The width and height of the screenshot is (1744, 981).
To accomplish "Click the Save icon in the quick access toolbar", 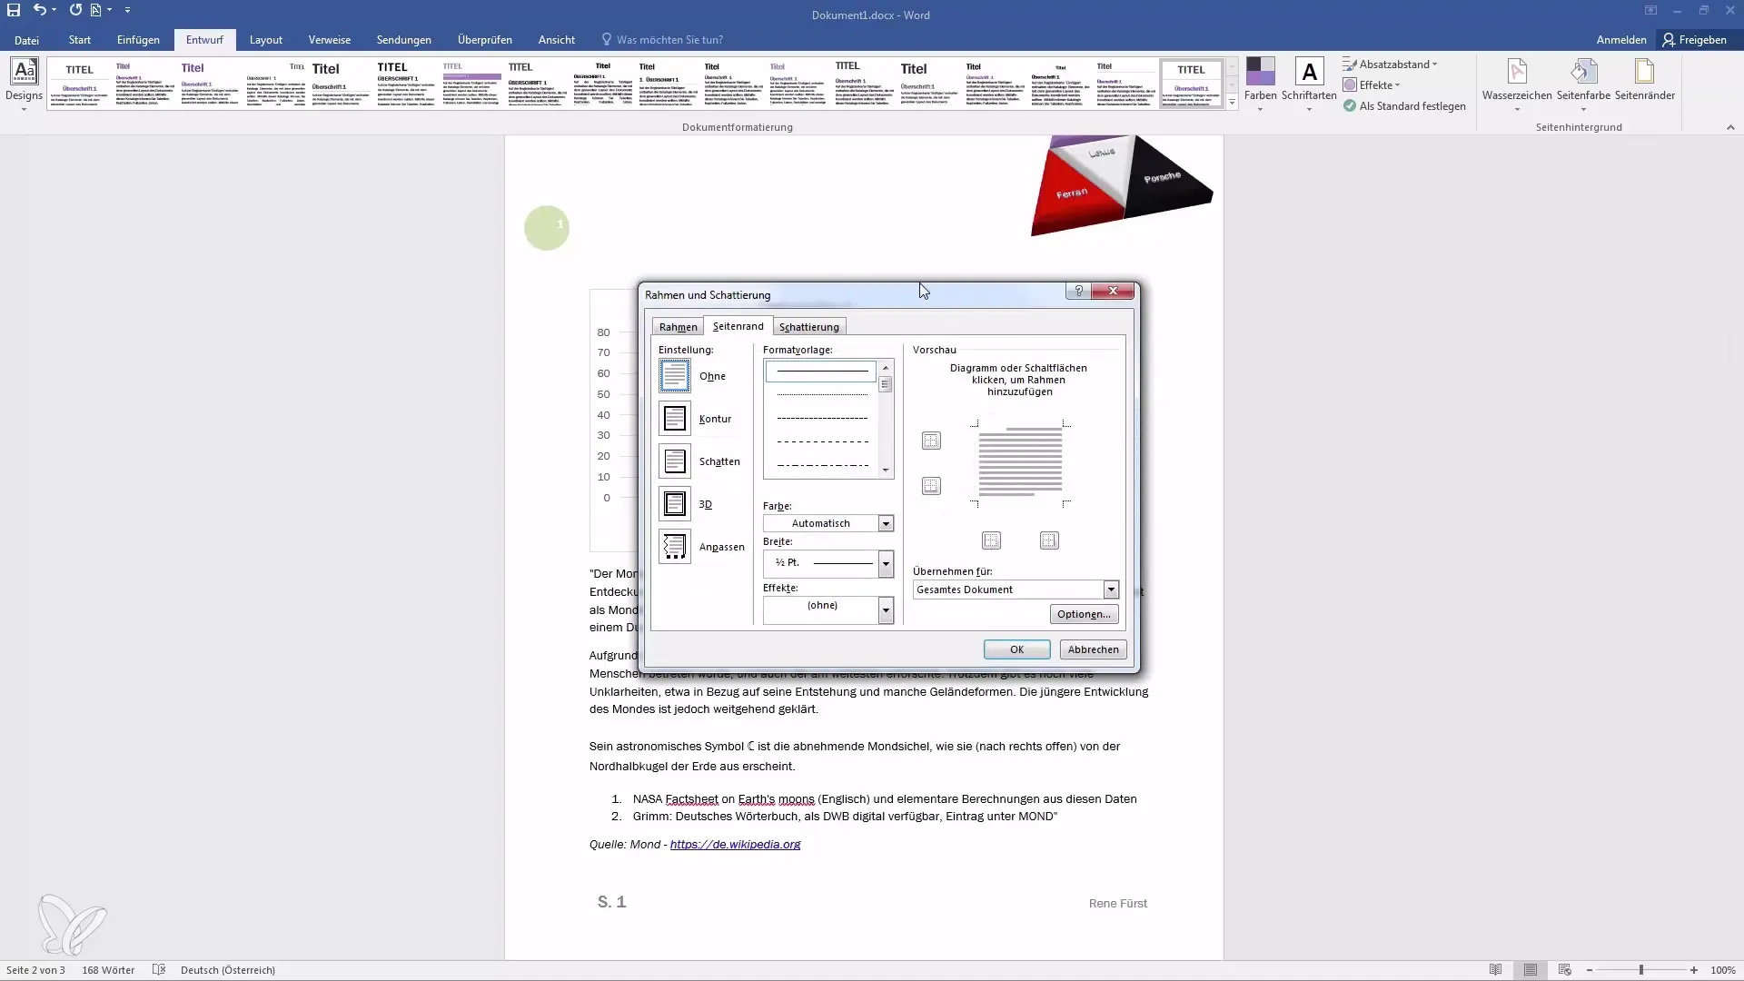I will point(14,10).
